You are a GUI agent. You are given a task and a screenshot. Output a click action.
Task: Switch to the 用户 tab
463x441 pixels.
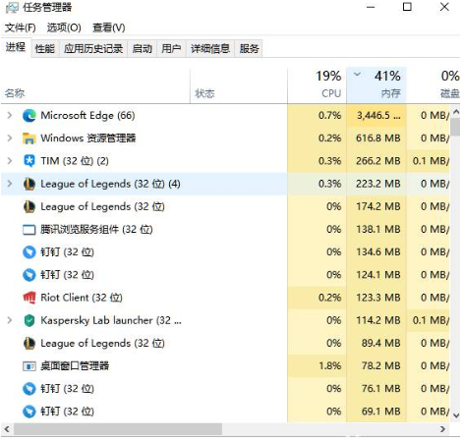[x=171, y=49]
